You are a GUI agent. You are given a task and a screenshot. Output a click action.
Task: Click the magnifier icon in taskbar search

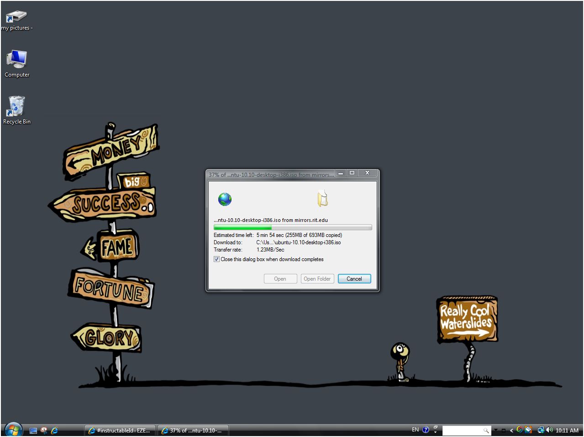487,430
